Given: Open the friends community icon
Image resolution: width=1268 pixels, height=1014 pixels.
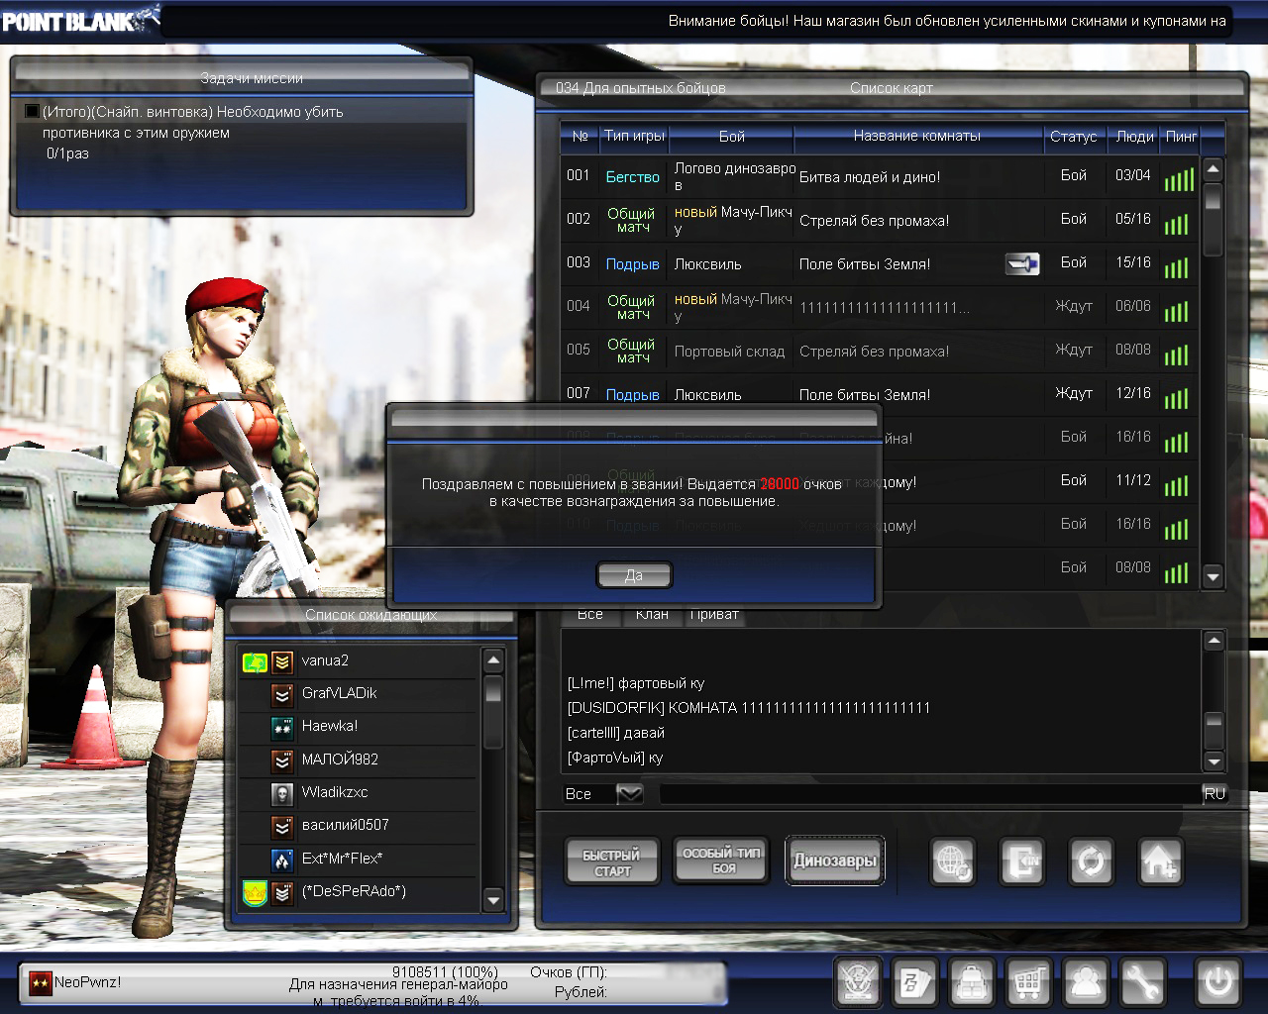Looking at the screenshot, I should (1086, 981).
